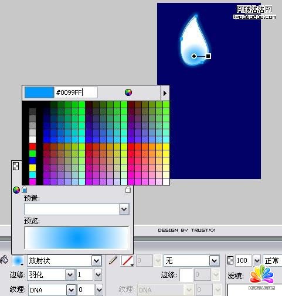Select the left blue gradient color stop

(x=24, y=190)
